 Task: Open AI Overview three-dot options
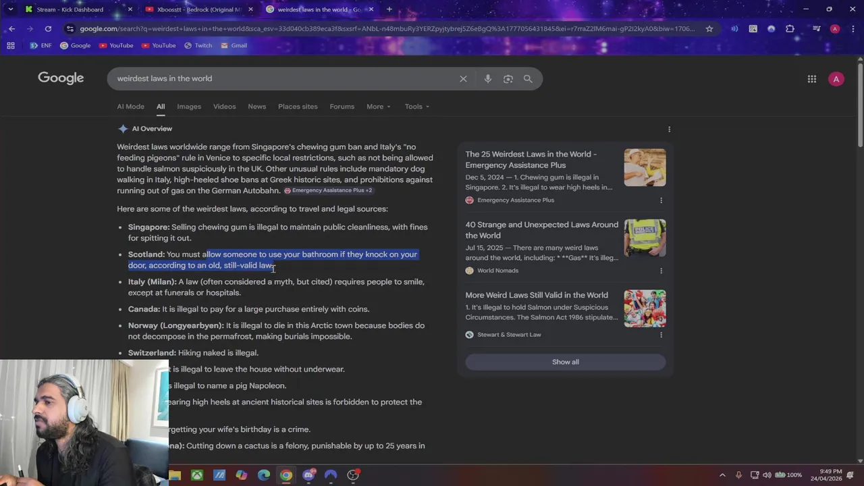tap(669, 129)
